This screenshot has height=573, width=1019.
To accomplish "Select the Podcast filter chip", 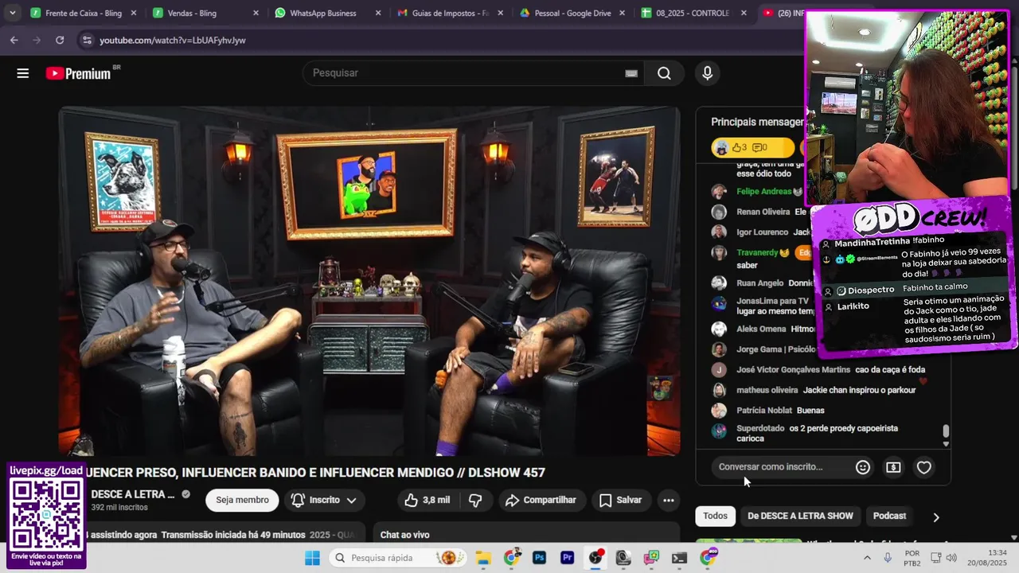I will [889, 516].
